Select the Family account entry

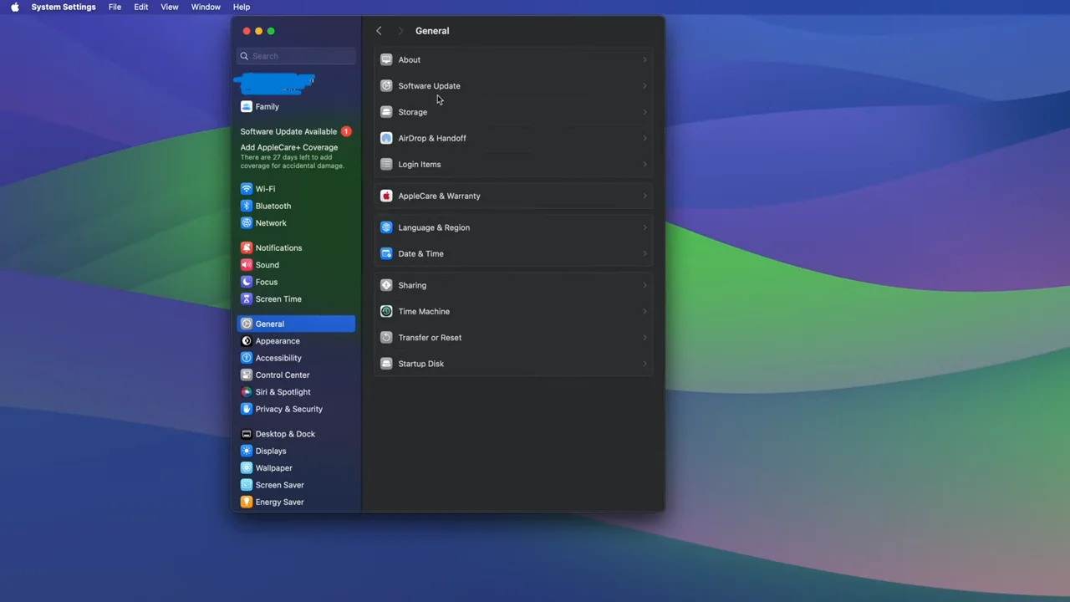click(x=267, y=106)
